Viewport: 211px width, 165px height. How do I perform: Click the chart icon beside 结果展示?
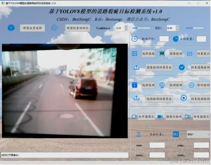[x=189, y=54]
